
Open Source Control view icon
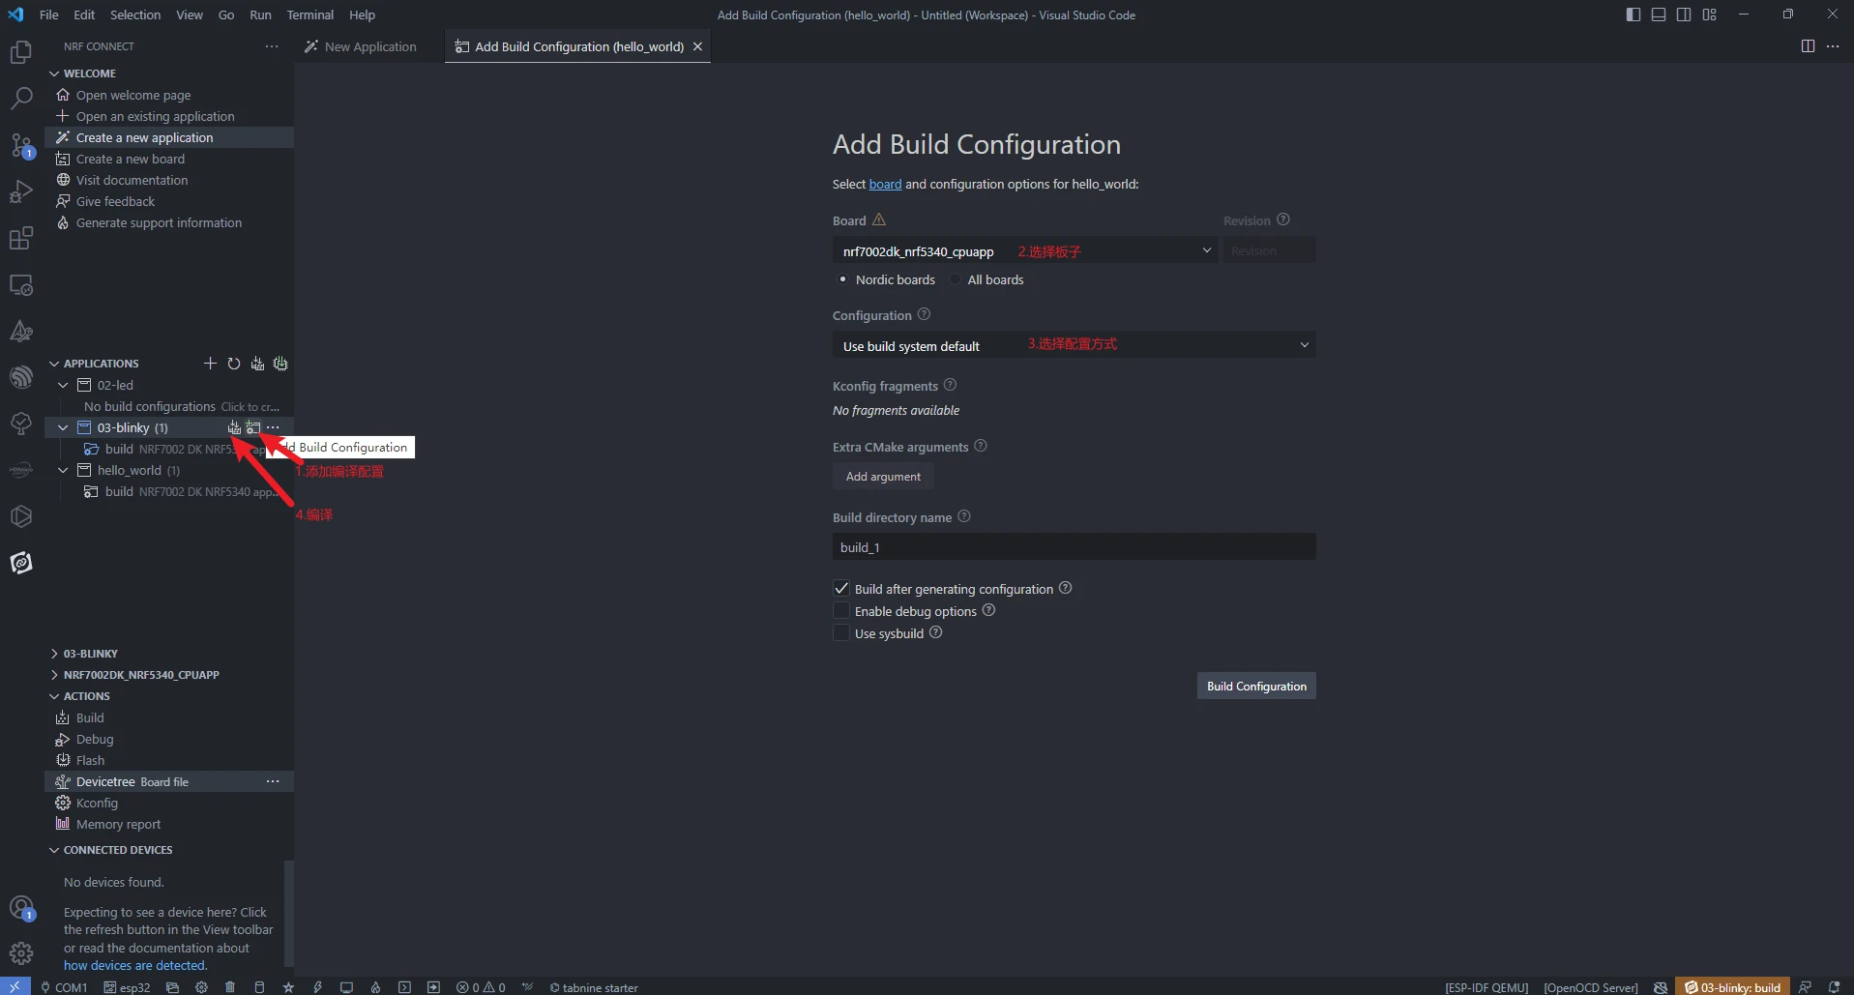pos(21,145)
